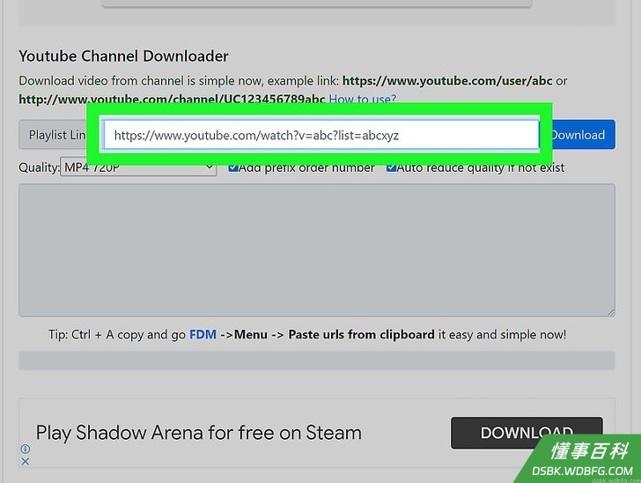Click the progress bar below the tip
641x483 pixels.
coord(317,360)
